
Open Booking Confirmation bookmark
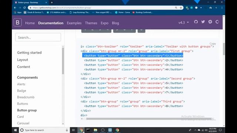(x=142, y=12)
